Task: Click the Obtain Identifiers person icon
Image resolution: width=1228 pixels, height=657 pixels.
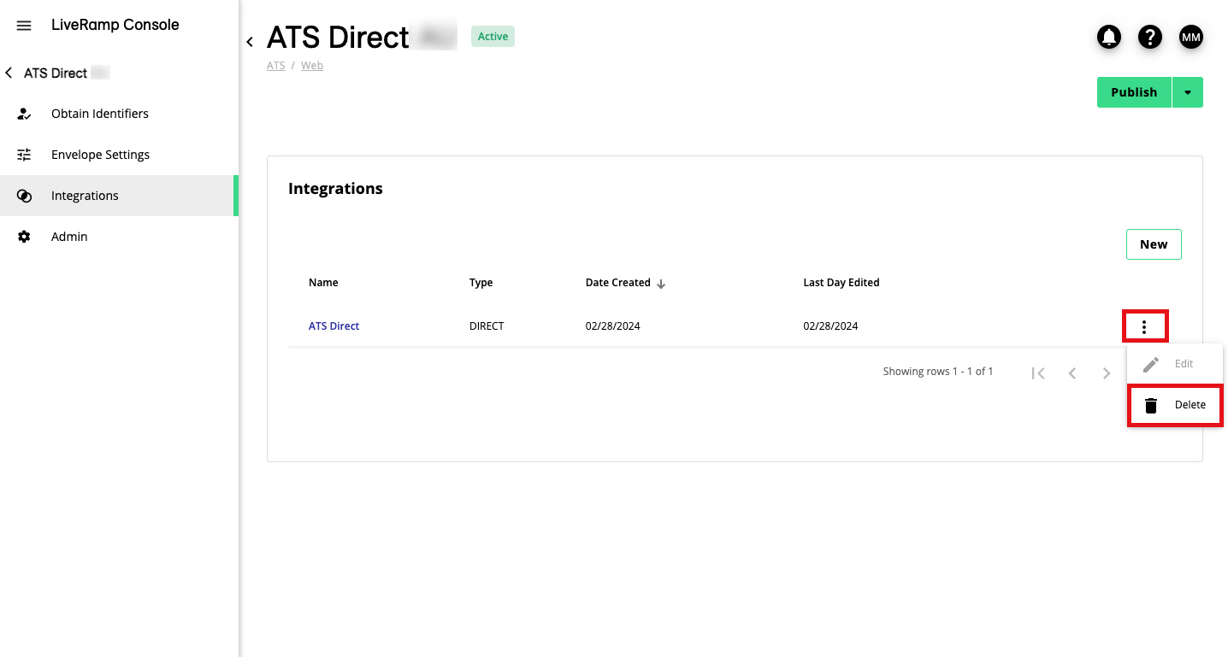Action: pyautogui.click(x=24, y=114)
